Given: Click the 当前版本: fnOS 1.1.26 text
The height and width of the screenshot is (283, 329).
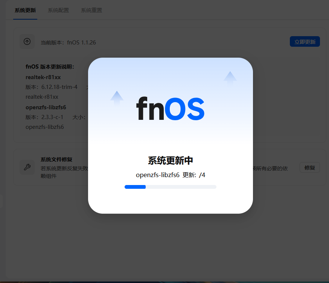Looking at the screenshot, I should [68, 43].
